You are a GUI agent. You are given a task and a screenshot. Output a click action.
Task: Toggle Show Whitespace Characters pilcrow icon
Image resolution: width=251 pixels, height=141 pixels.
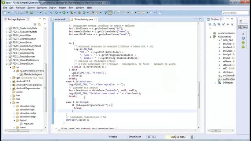point(119,13)
